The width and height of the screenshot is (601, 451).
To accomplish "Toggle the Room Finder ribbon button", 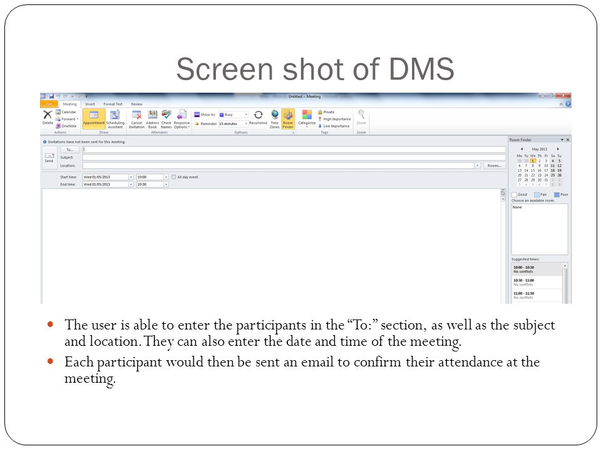I will 288,119.
